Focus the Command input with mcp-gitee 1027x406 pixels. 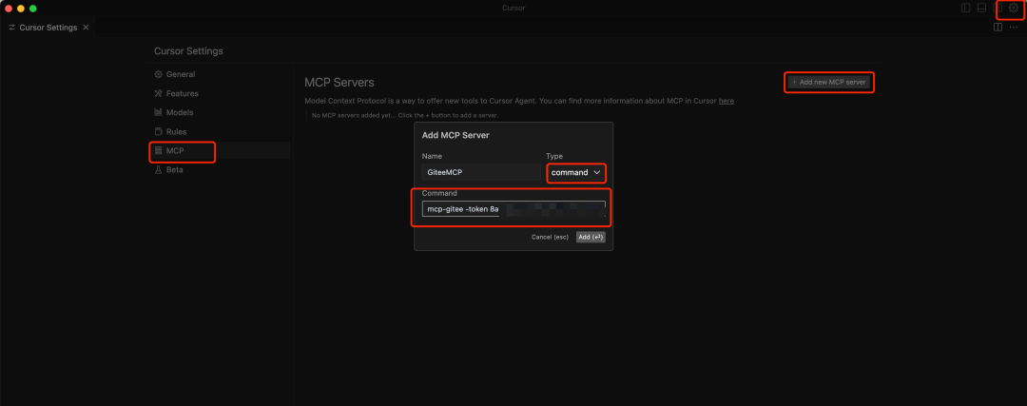click(x=513, y=209)
